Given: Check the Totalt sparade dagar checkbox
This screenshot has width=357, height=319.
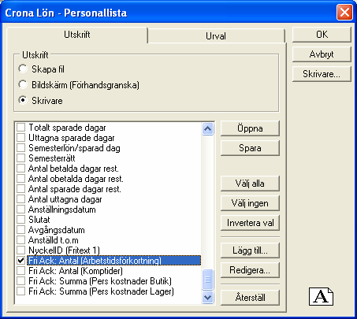Looking at the screenshot, I should point(20,128).
